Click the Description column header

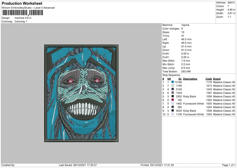[190, 79]
